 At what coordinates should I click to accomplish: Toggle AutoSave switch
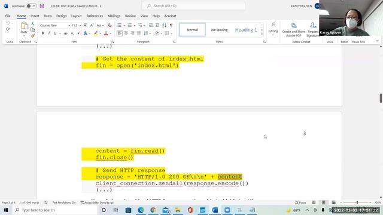[x=32, y=6]
